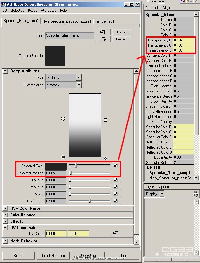Select the white circle ramp handle
The image size is (200, 263).
click(x=63, y=119)
